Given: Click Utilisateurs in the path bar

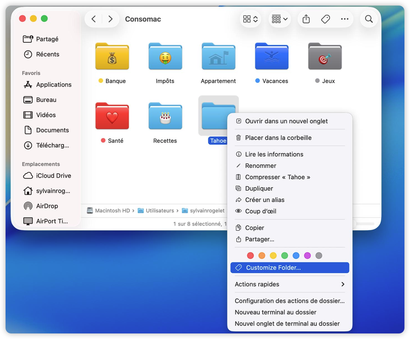Looking at the screenshot, I should (x=156, y=211).
